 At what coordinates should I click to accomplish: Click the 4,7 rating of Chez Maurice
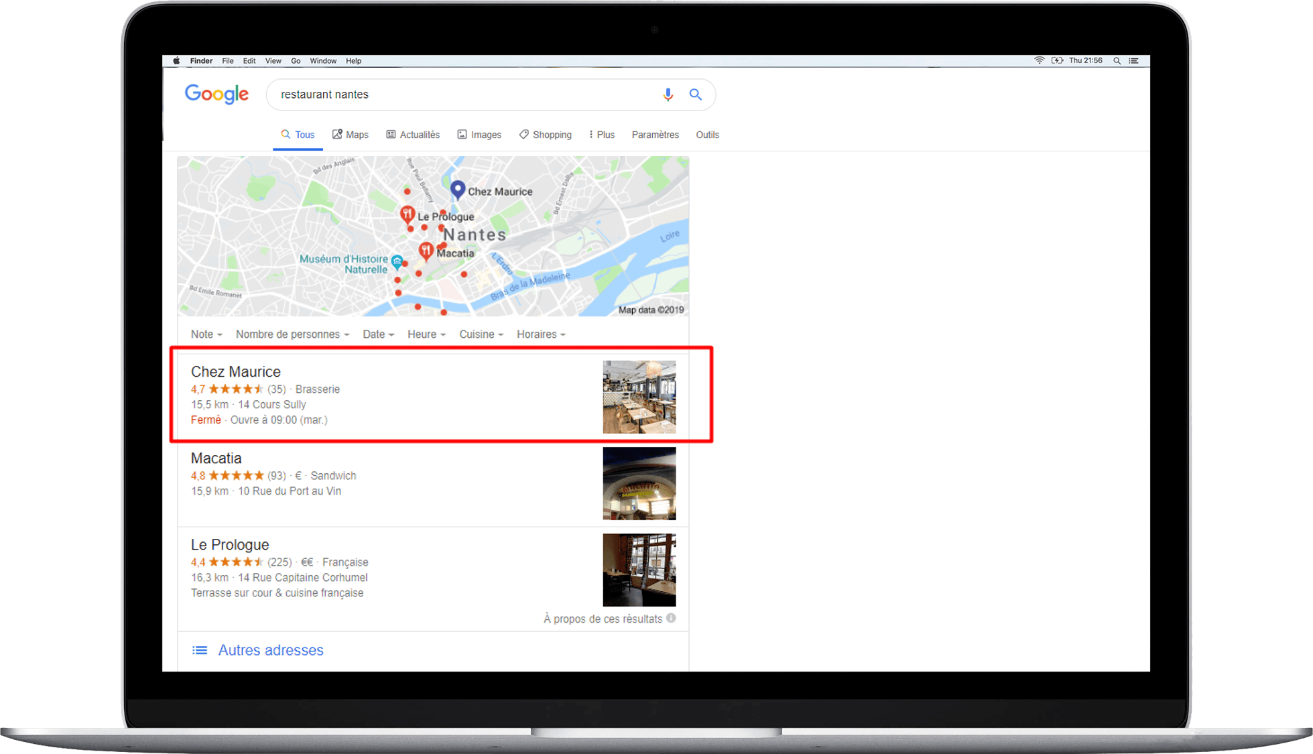pyautogui.click(x=198, y=389)
